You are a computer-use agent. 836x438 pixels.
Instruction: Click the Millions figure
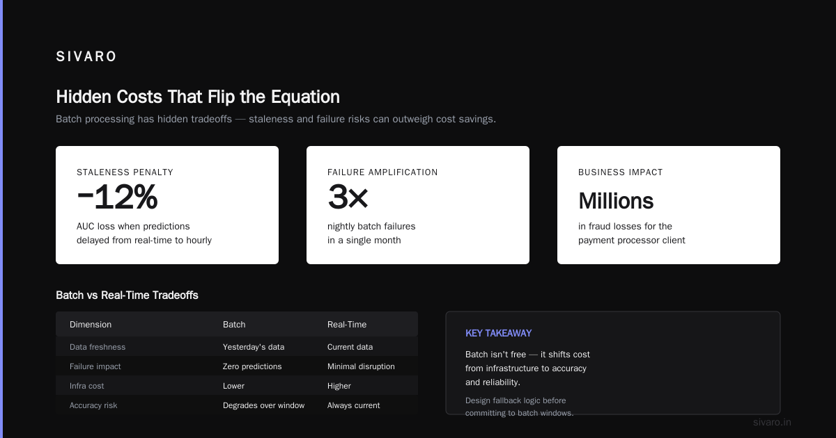click(x=616, y=201)
